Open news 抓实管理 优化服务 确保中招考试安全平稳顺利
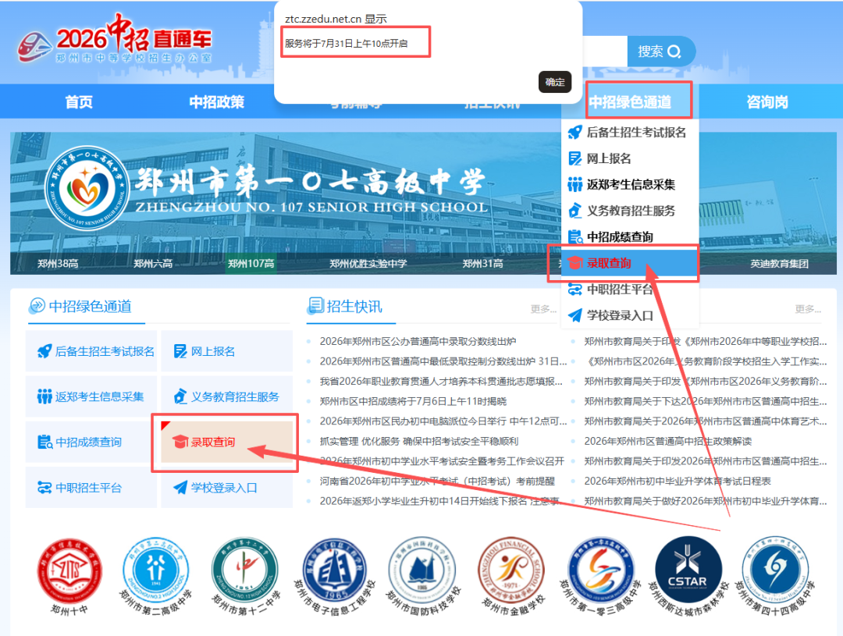 [419, 442]
